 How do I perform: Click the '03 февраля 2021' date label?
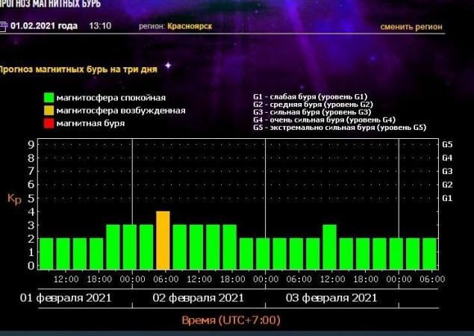tap(331, 298)
